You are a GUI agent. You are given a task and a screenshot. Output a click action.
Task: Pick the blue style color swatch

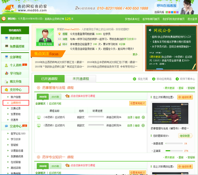click(x=172, y=12)
